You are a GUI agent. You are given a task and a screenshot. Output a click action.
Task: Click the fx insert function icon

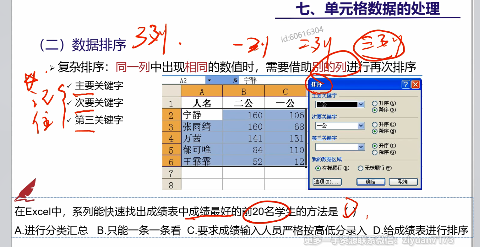point(235,80)
